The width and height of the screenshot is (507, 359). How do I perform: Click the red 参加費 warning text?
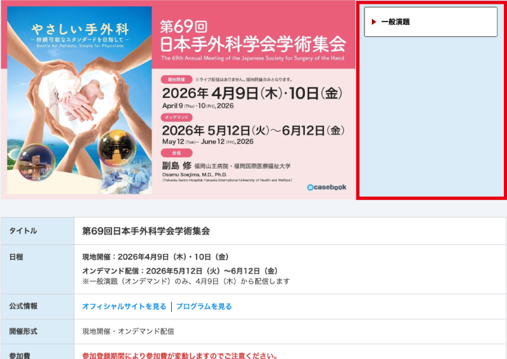(x=180, y=356)
